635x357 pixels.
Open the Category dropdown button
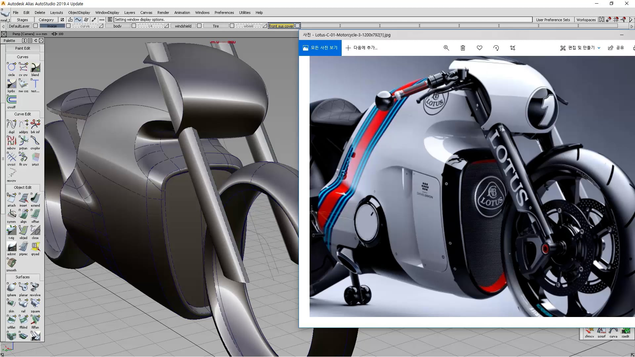pos(46,20)
